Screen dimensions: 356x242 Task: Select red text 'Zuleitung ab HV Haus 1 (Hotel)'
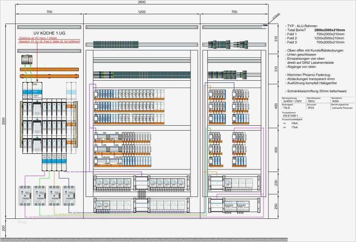pyautogui.click(x=38, y=38)
